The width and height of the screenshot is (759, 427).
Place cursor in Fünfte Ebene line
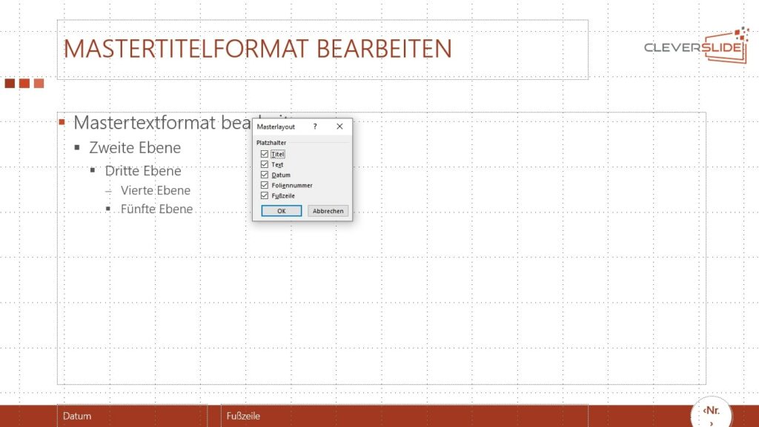point(156,209)
